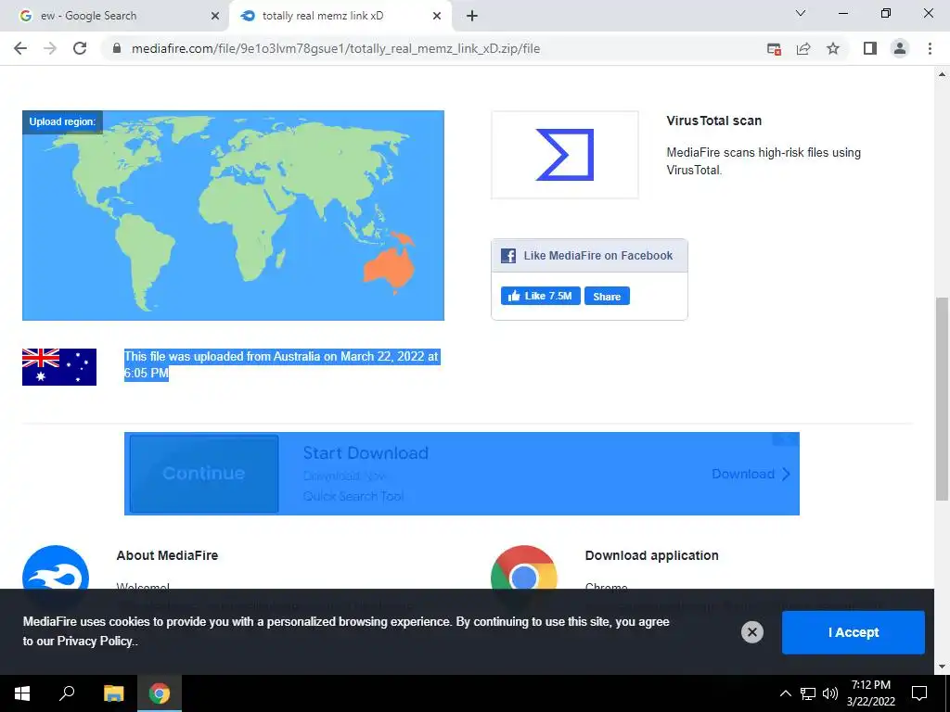Open the taskbar clock showing 7:12 PM
The image size is (950, 712).
pos(870,693)
